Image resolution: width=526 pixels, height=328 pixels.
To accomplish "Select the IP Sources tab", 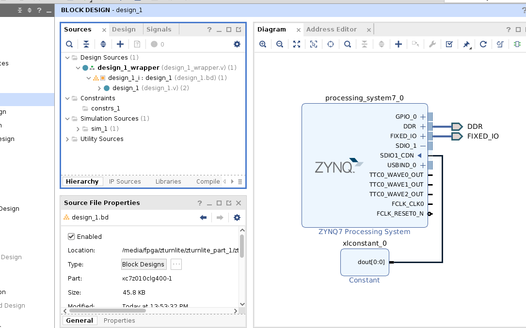I will pyautogui.click(x=125, y=181).
